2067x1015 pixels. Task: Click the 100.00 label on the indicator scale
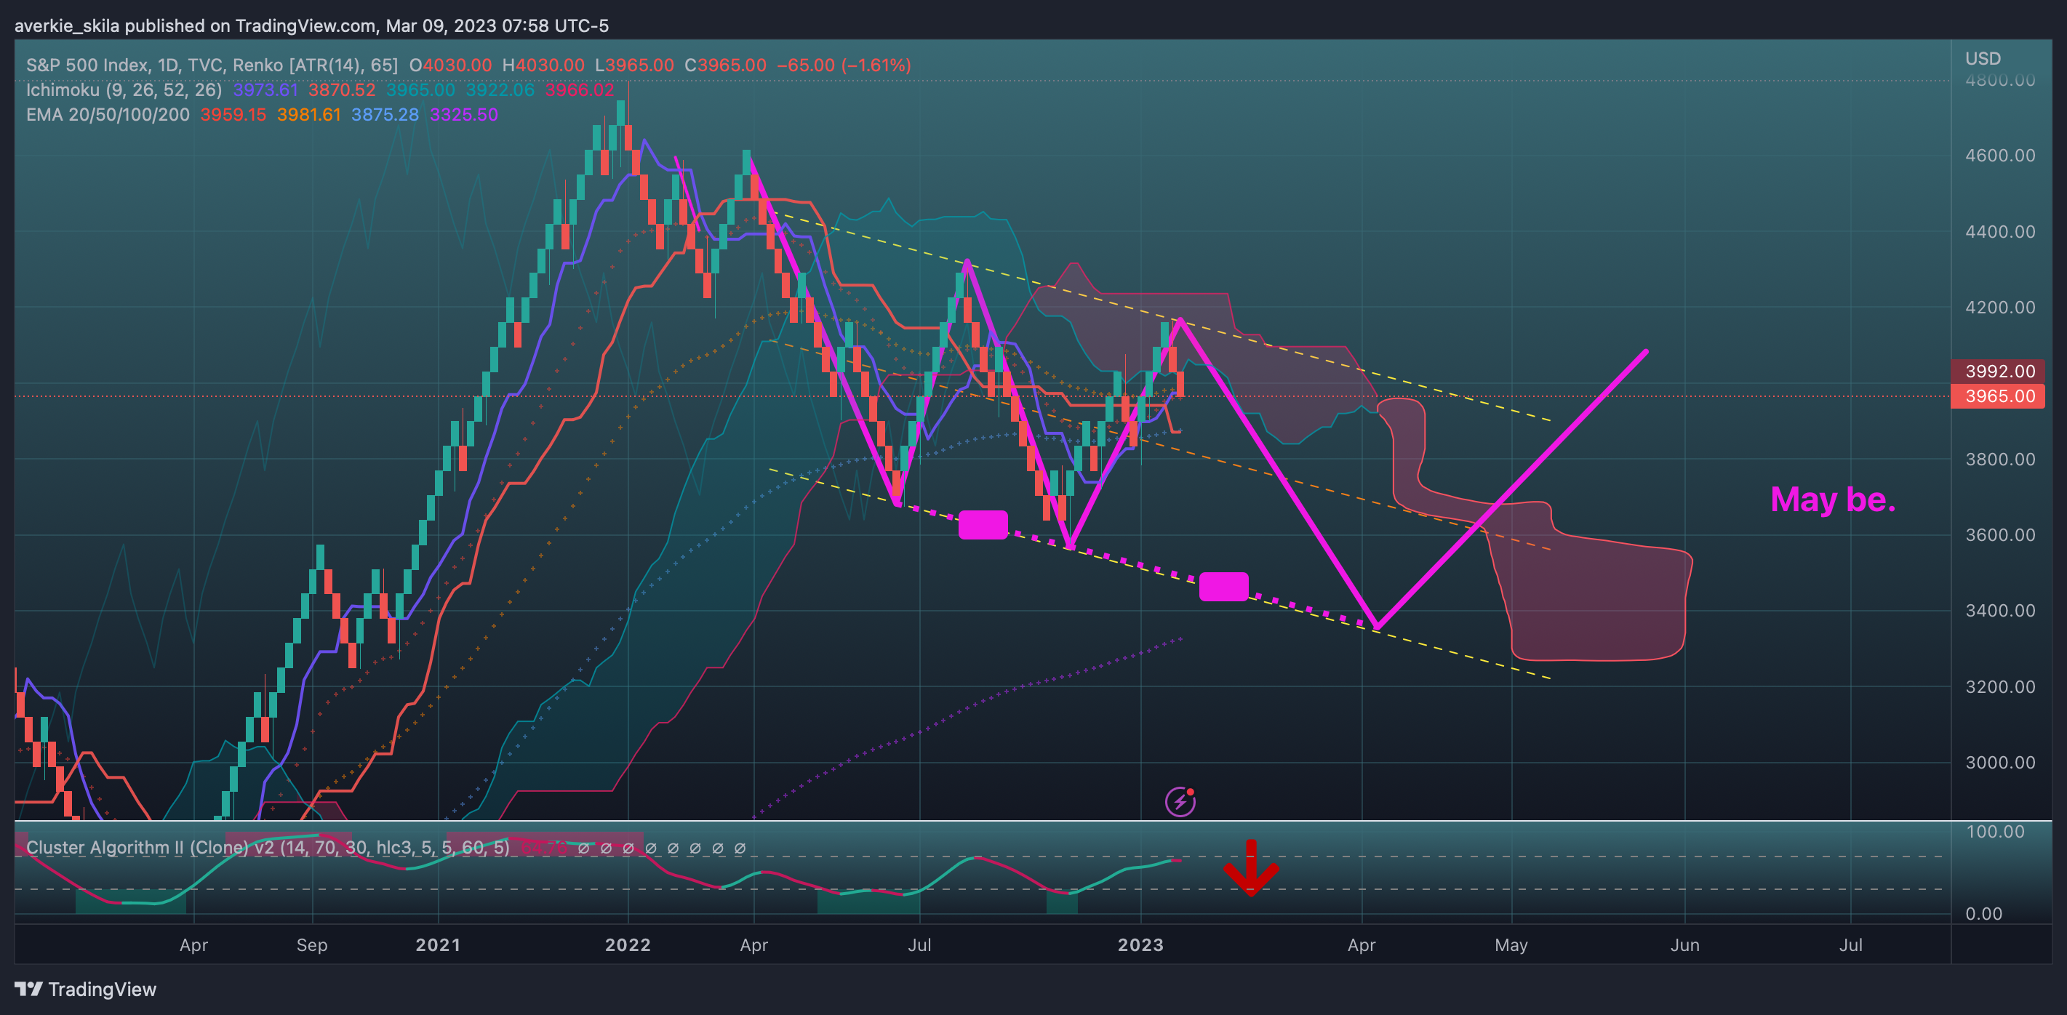(x=1995, y=831)
